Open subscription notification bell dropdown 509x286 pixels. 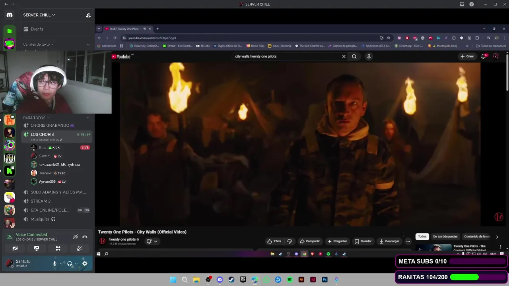point(152,241)
